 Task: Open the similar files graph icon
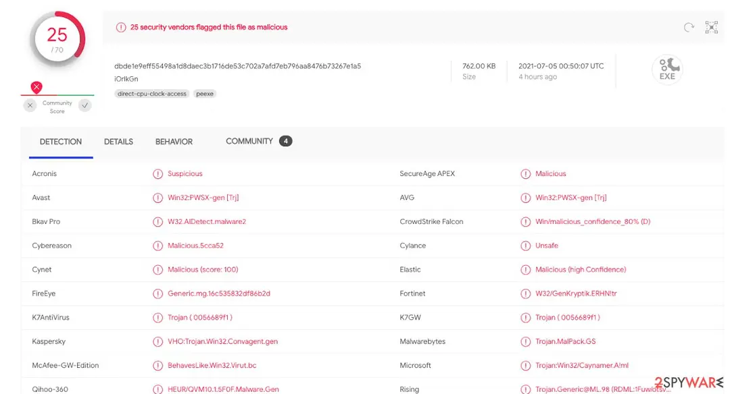pyautogui.click(x=711, y=28)
